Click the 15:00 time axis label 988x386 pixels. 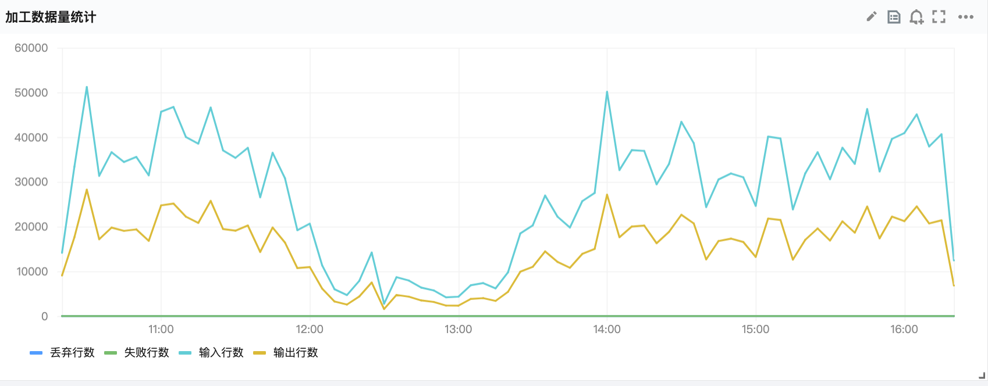coord(756,329)
